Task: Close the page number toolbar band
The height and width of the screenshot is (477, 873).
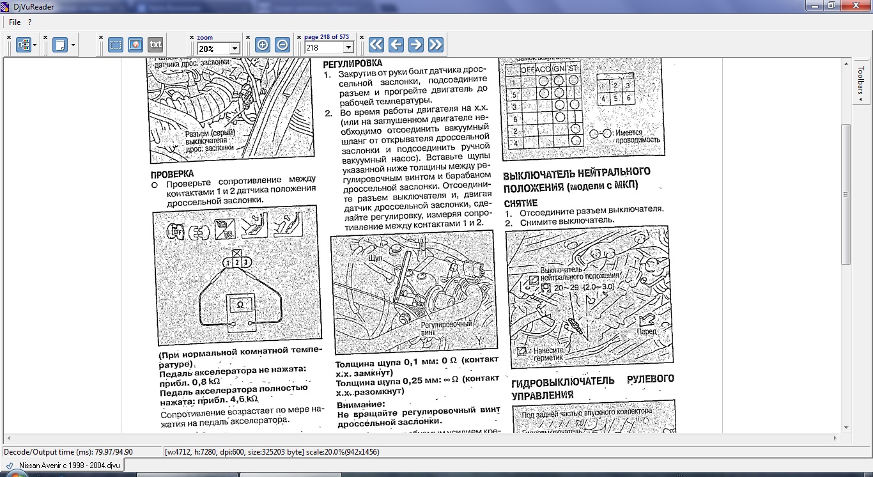Action: click(x=298, y=38)
